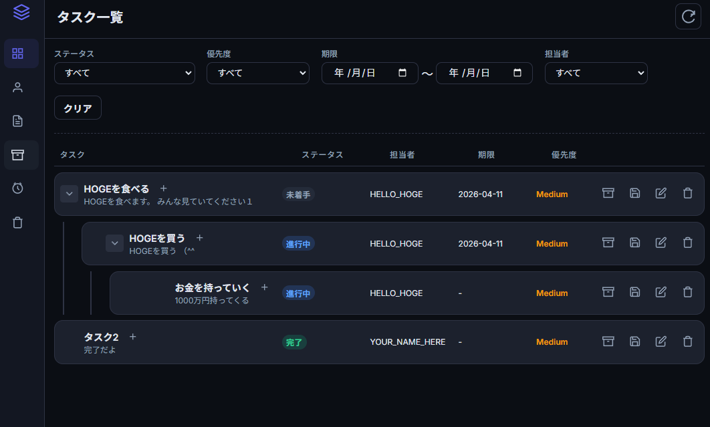The image size is (710, 427).
Task: Click the 期限 column header
Action: tap(486, 154)
